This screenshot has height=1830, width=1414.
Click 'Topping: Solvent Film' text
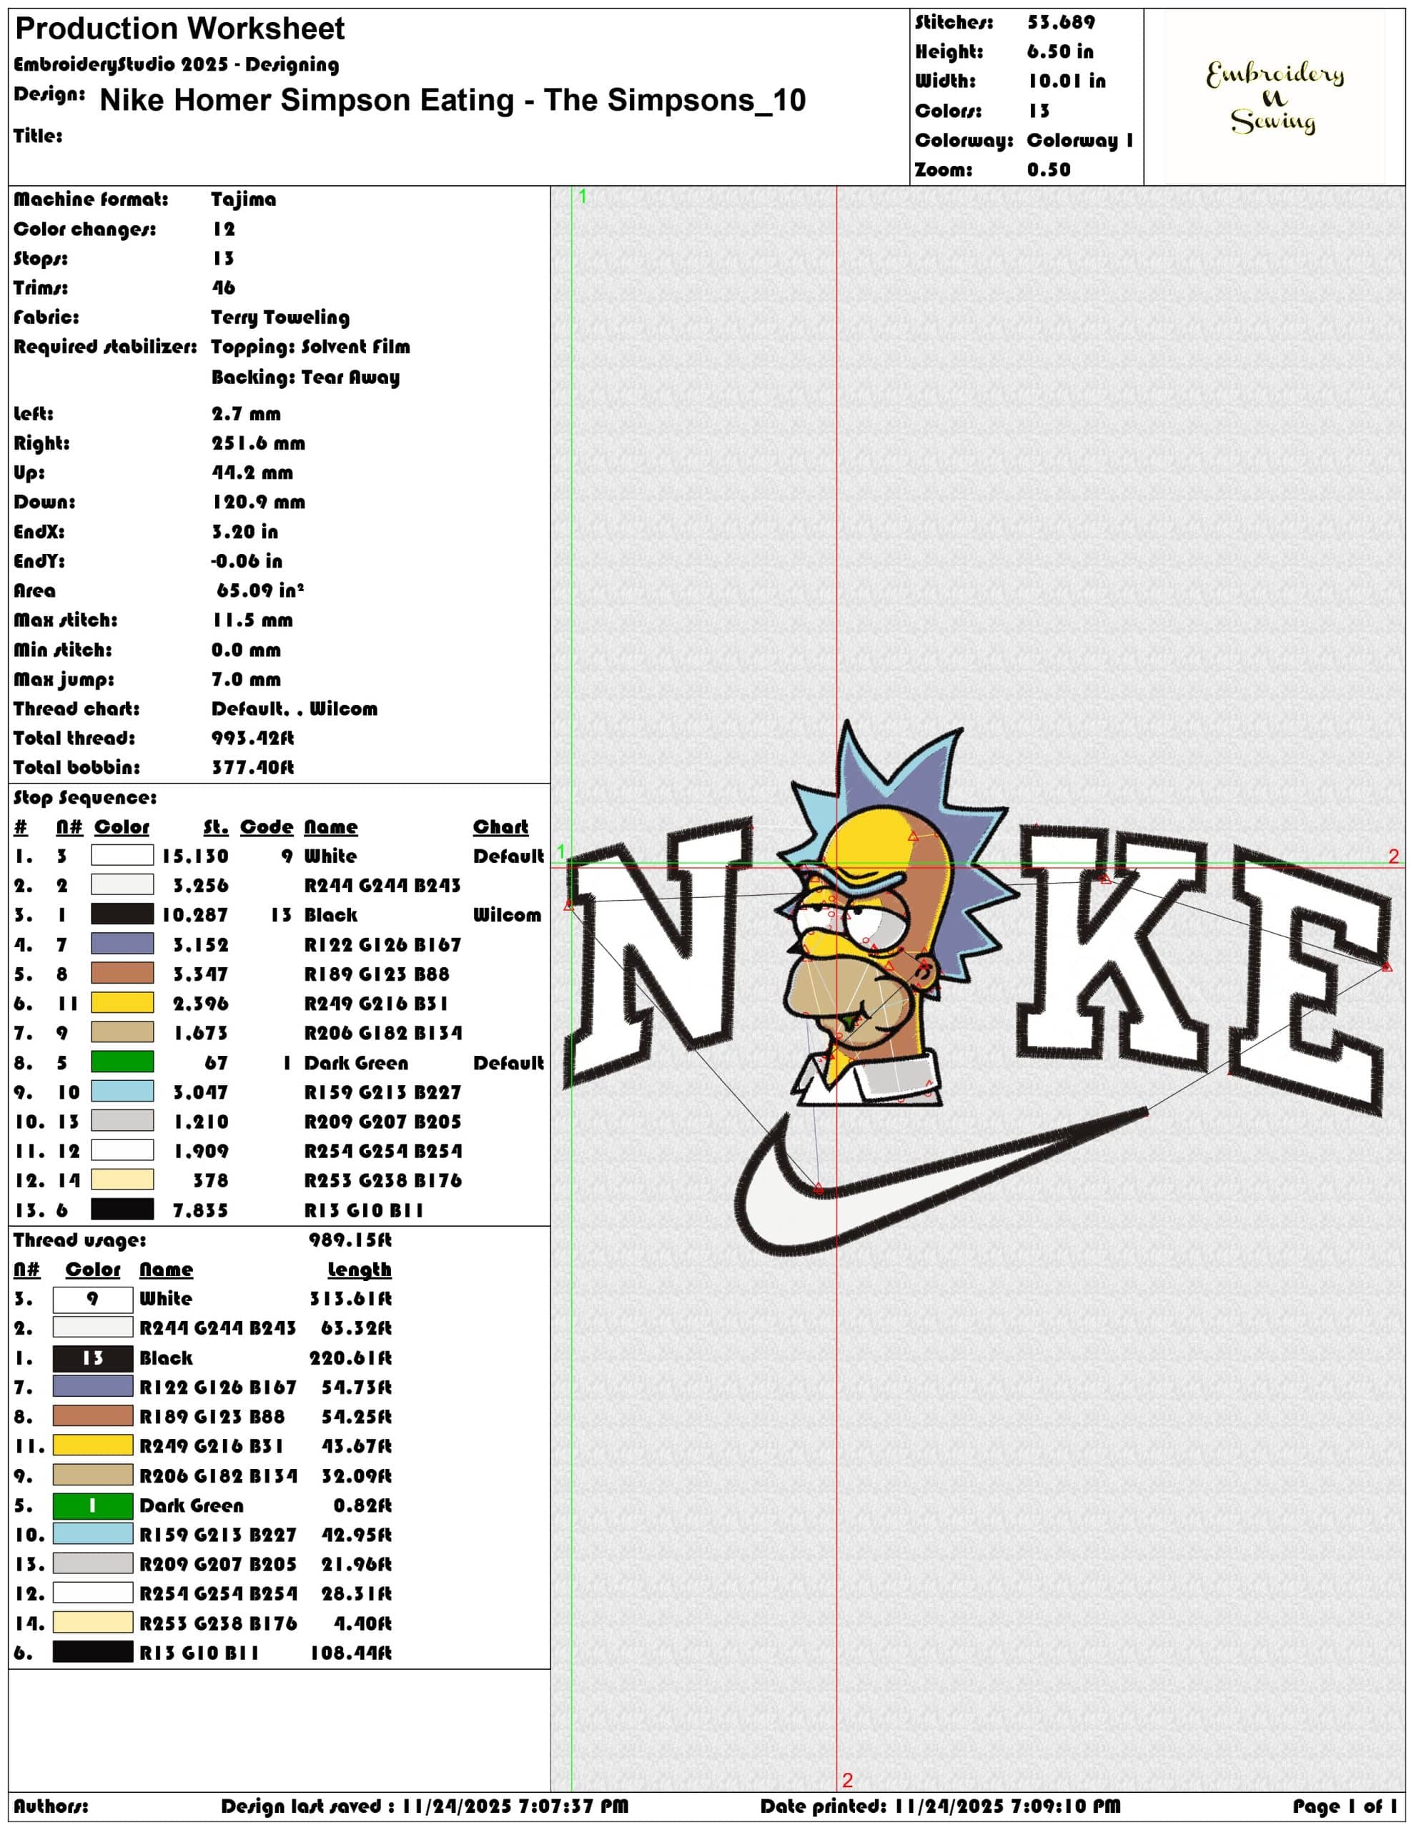click(x=310, y=347)
